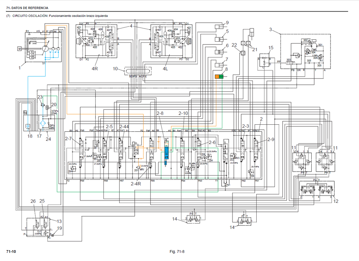Click the 'Pp1' port label

pyautogui.click(x=228, y=185)
